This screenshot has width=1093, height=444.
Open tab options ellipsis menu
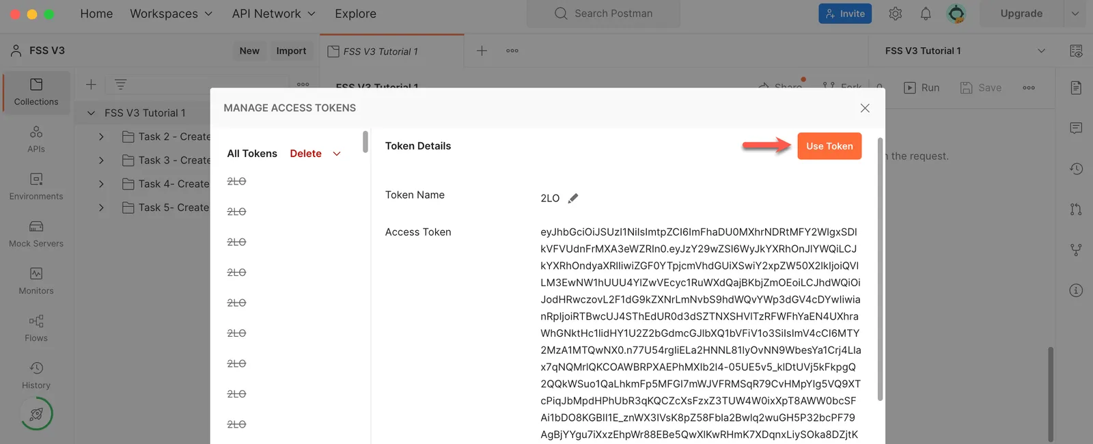pos(512,51)
